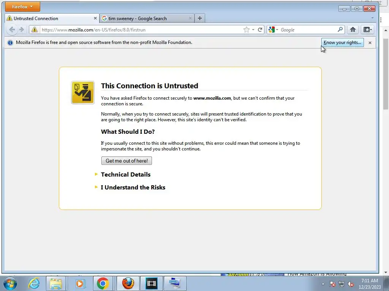Click the 7:11 AM clock in tray

pyautogui.click(x=369, y=281)
